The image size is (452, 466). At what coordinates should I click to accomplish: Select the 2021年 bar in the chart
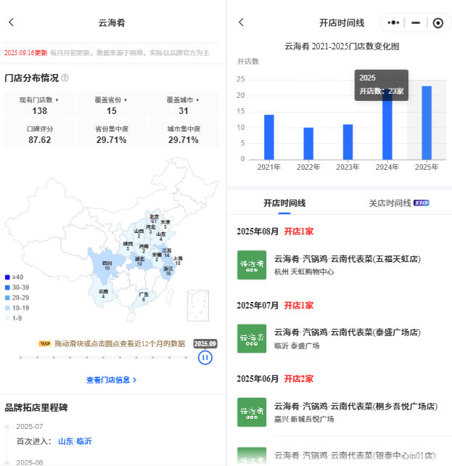(x=269, y=137)
